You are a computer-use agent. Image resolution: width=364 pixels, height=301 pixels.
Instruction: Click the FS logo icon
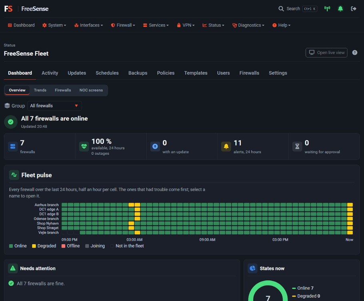(x=8, y=9)
